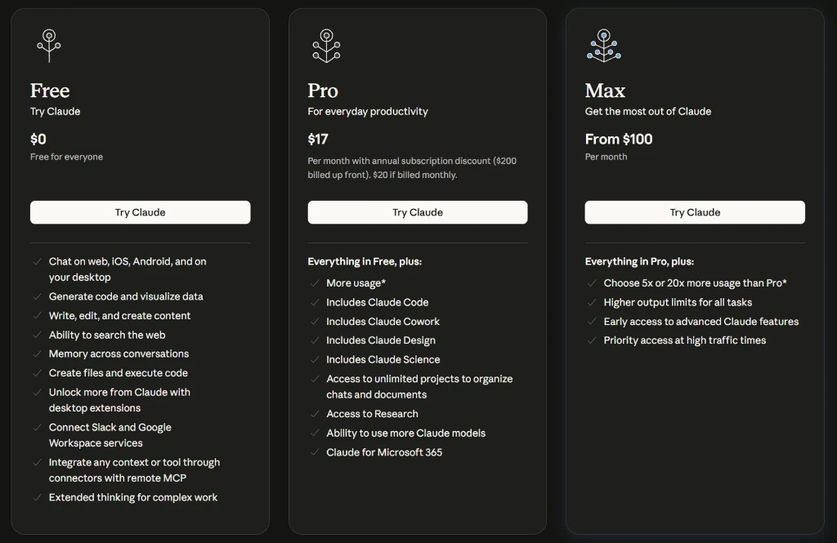This screenshot has width=837, height=543.
Task: Select the Free plan heading
Action: coord(50,91)
